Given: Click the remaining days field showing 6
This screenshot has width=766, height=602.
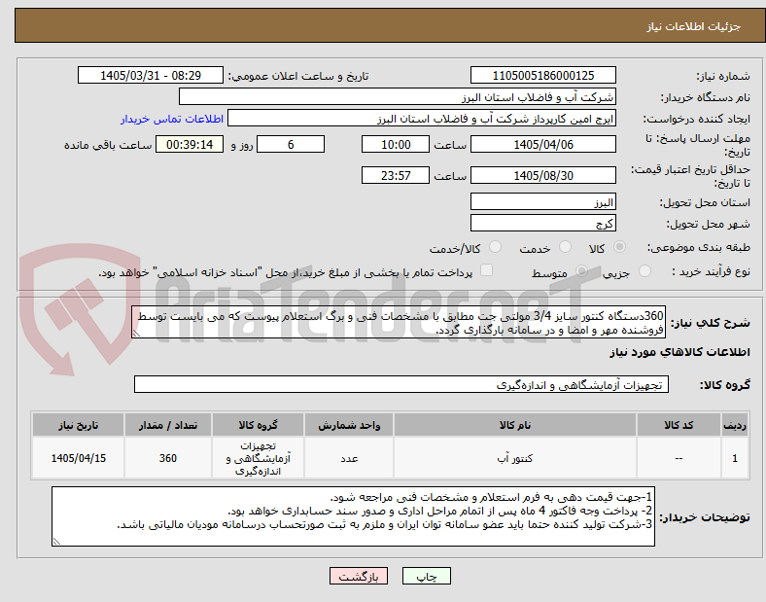Looking at the screenshot, I should click(291, 144).
